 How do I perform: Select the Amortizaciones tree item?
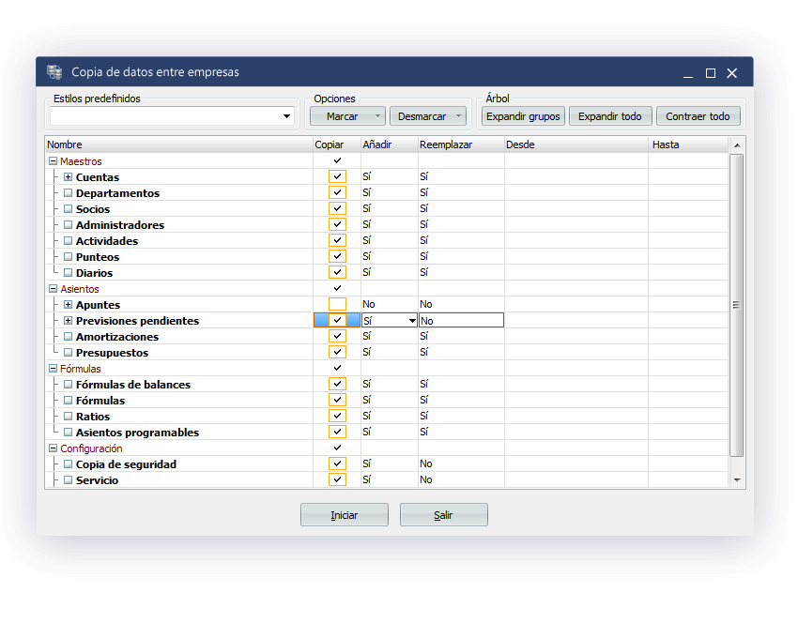116,337
